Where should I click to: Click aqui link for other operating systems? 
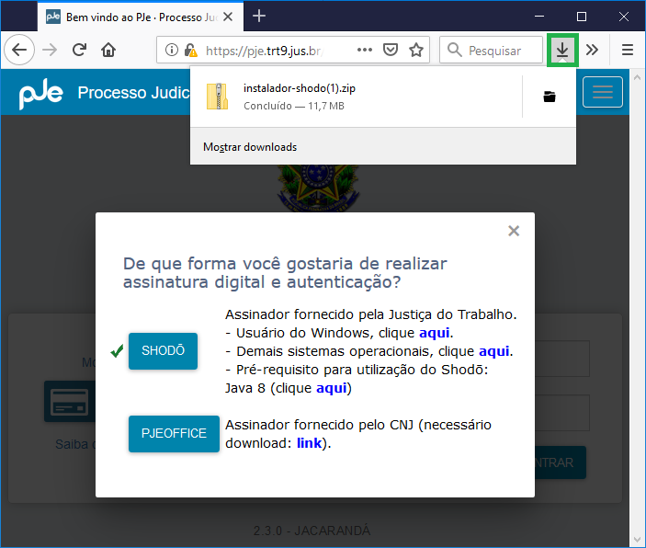point(494,351)
